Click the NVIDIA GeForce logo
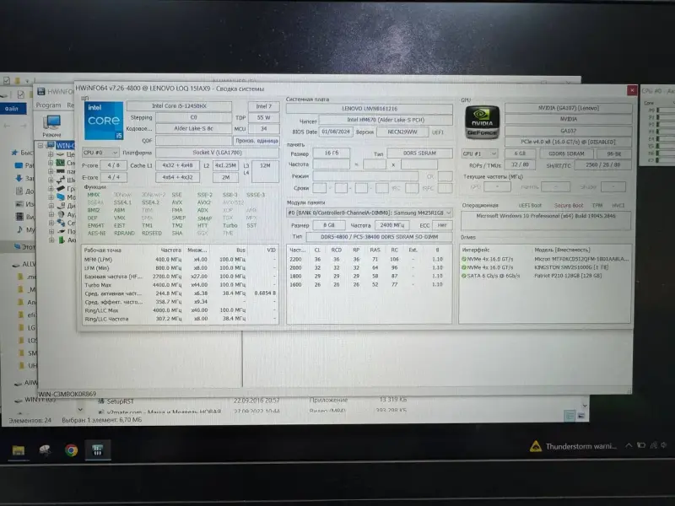 (482, 122)
